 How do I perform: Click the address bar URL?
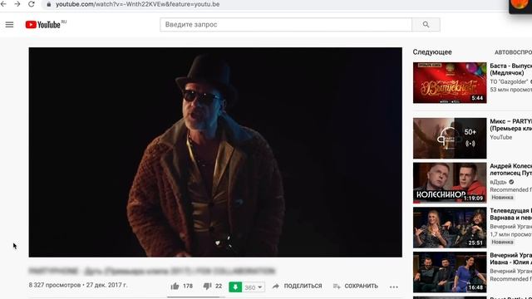(x=137, y=4)
